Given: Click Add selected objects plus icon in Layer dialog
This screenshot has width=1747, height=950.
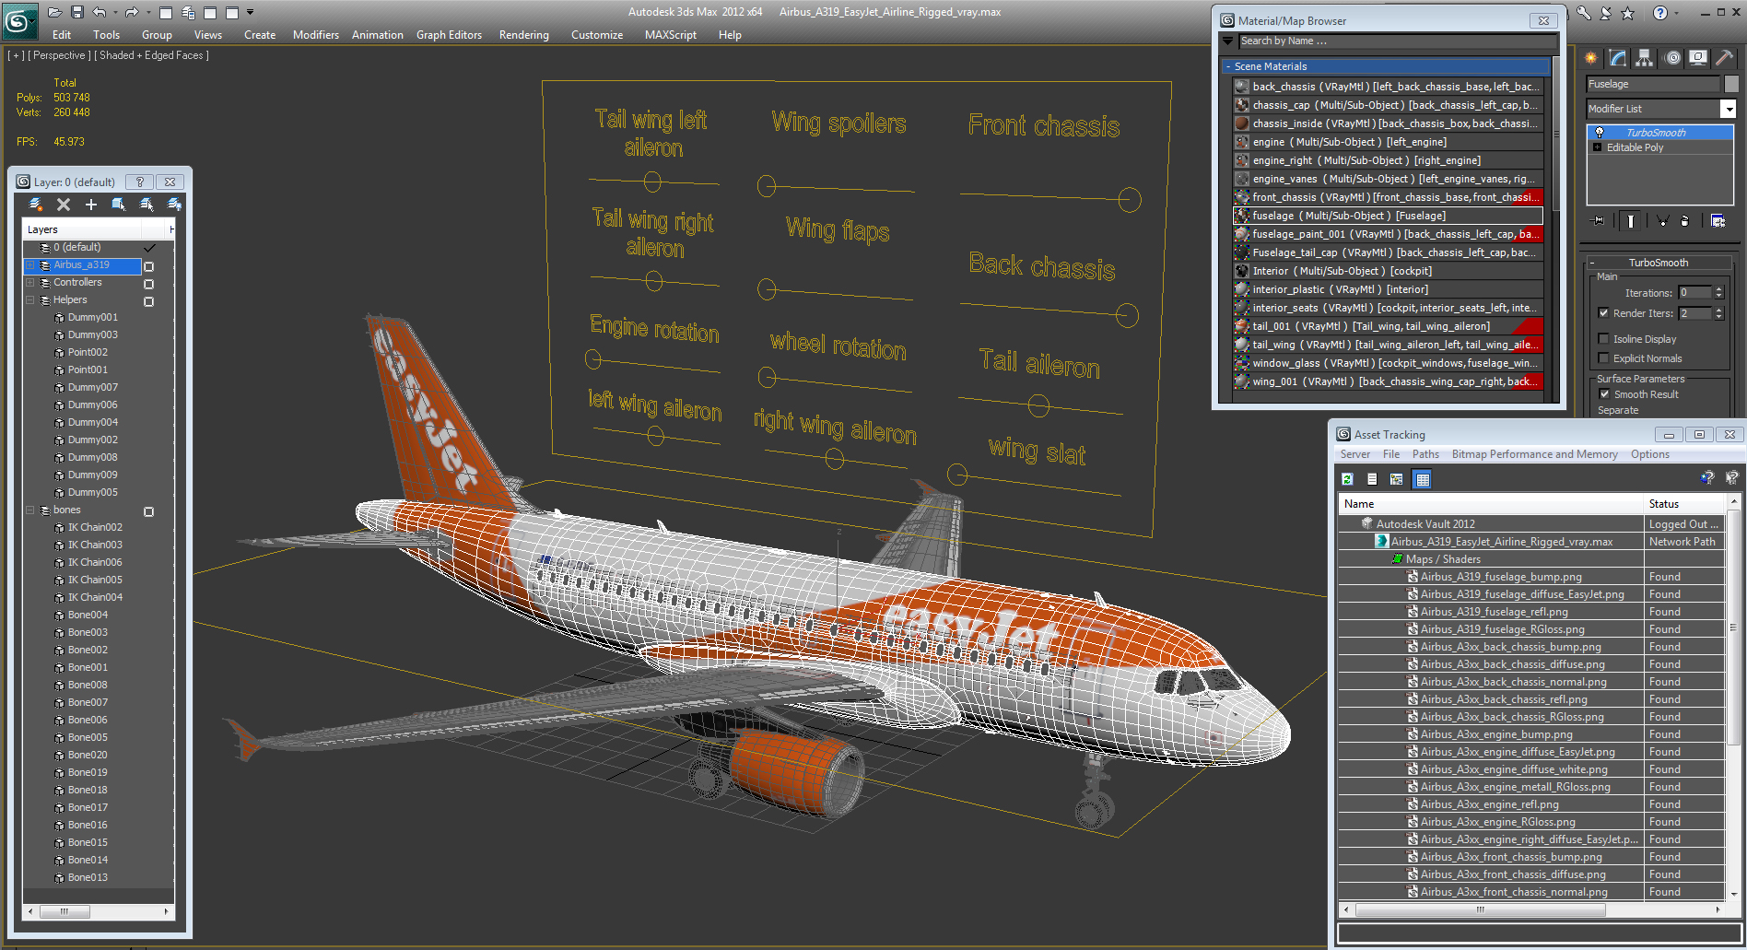Looking at the screenshot, I should (x=91, y=204).
